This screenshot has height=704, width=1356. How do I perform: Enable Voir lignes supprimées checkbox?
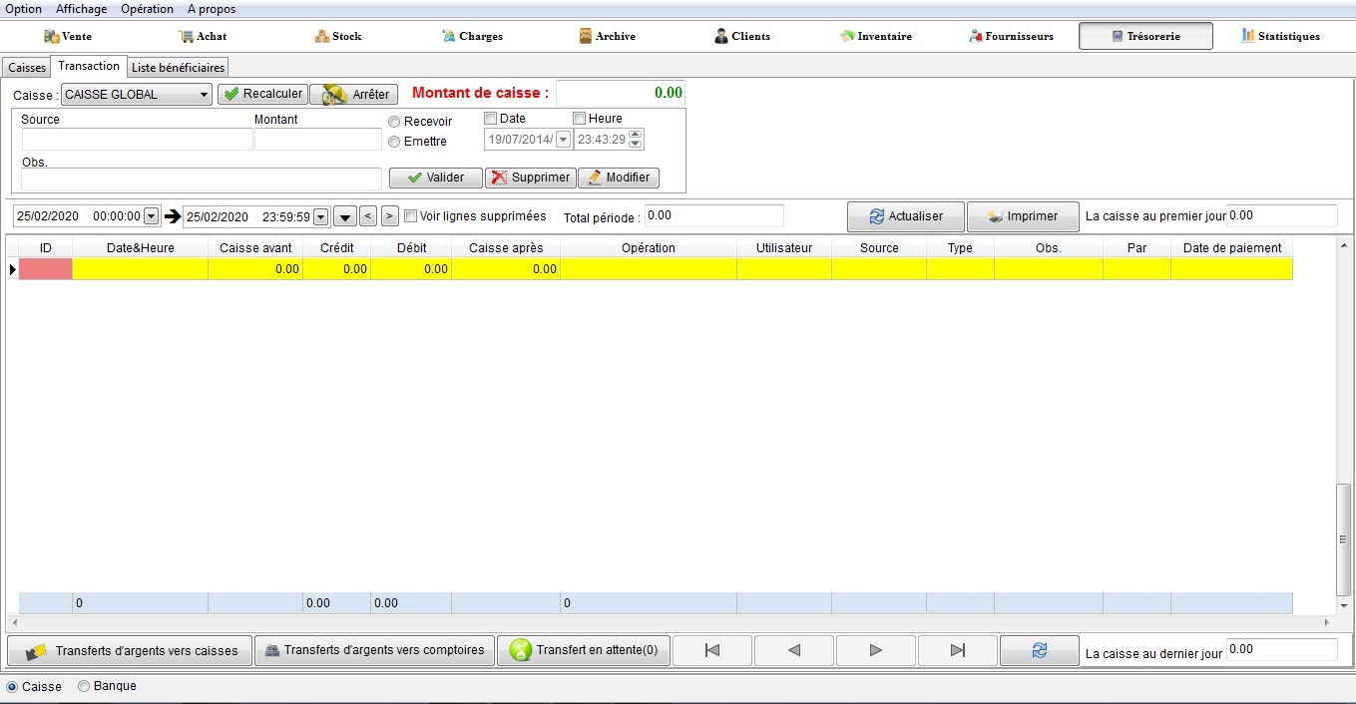point(411,216)
